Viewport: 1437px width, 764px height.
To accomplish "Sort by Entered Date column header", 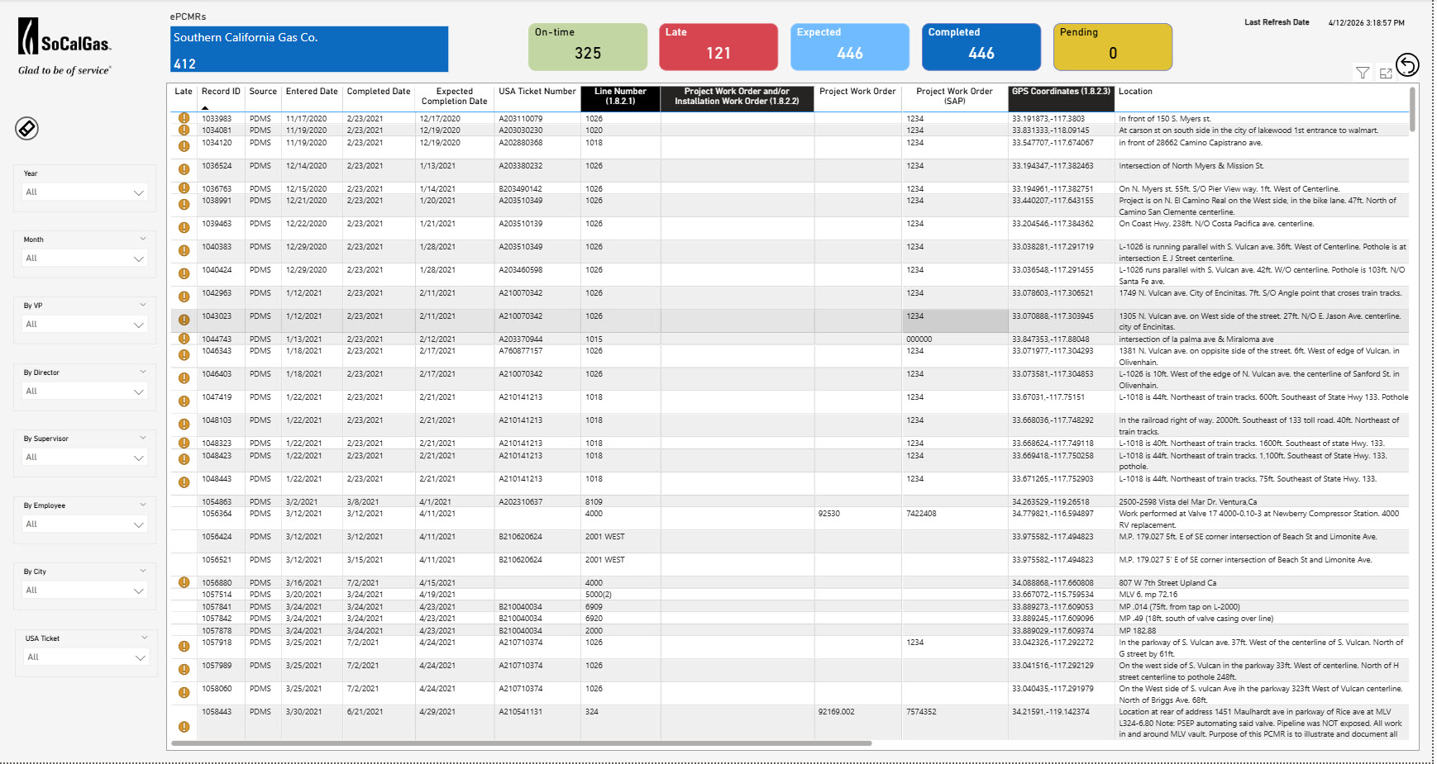I will (x=312, y=92).
